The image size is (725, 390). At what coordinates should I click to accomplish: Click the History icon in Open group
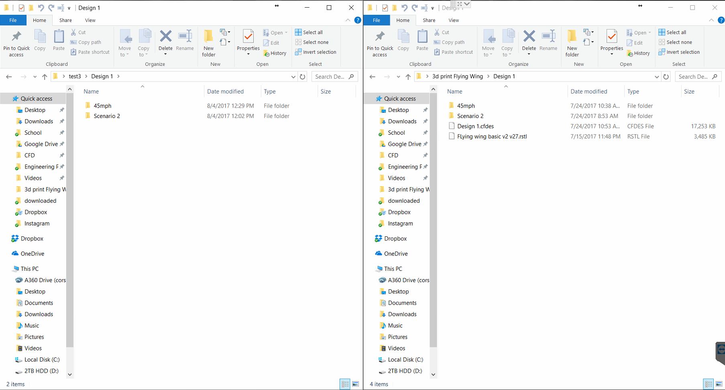click(x=275, y=53)
